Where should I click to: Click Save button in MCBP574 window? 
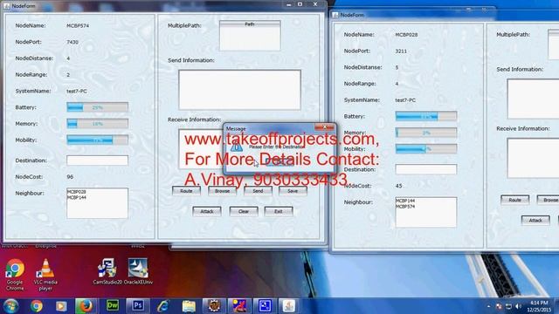tap(293, 191)
